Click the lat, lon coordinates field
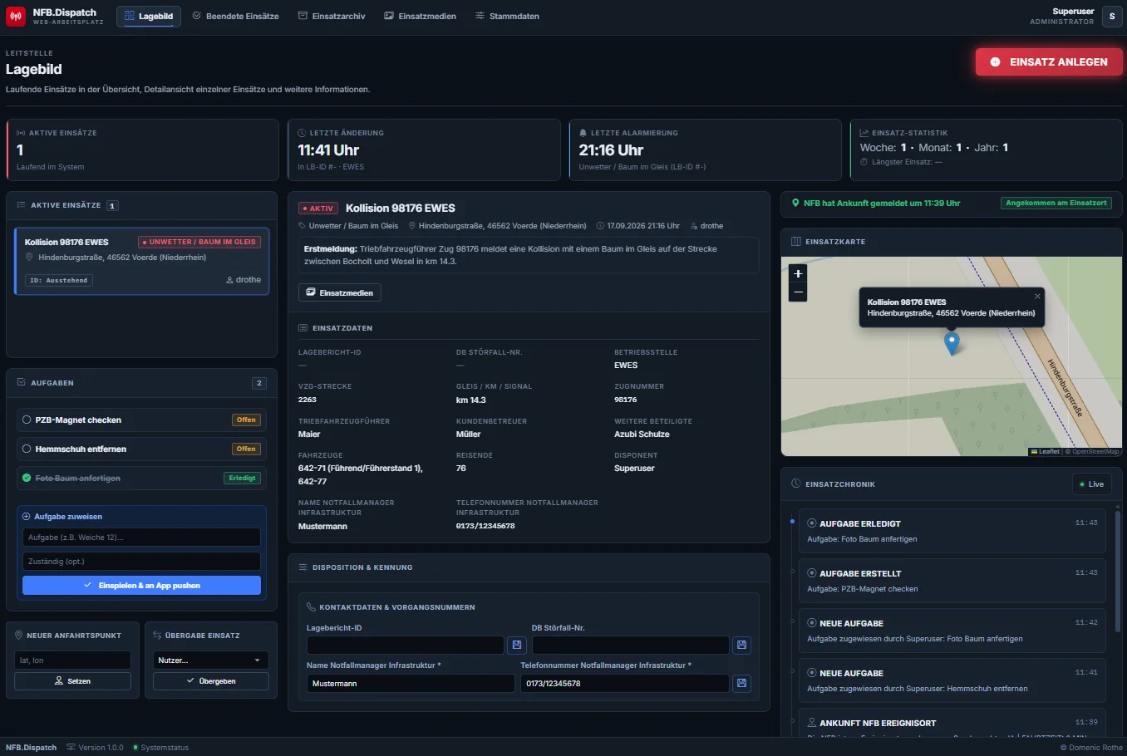 click(72, 660)
